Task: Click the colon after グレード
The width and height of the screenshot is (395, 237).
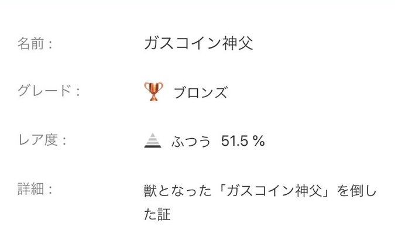Action: point(77,92)
